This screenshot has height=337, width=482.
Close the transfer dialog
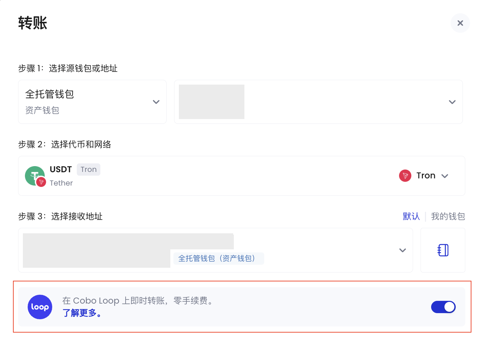(x=460, y=23)
